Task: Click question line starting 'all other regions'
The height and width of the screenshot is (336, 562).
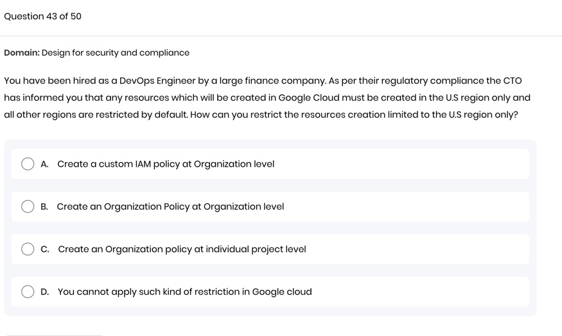Action: [x=261, y=115]
